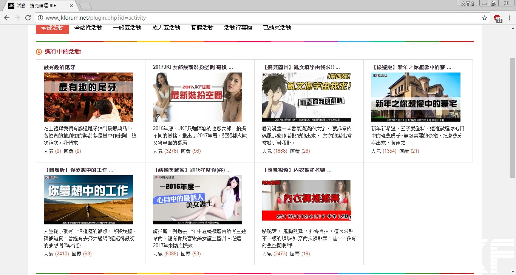Click popularity count (2410)
Screen dimensions: 516x275
coord(62,253)
